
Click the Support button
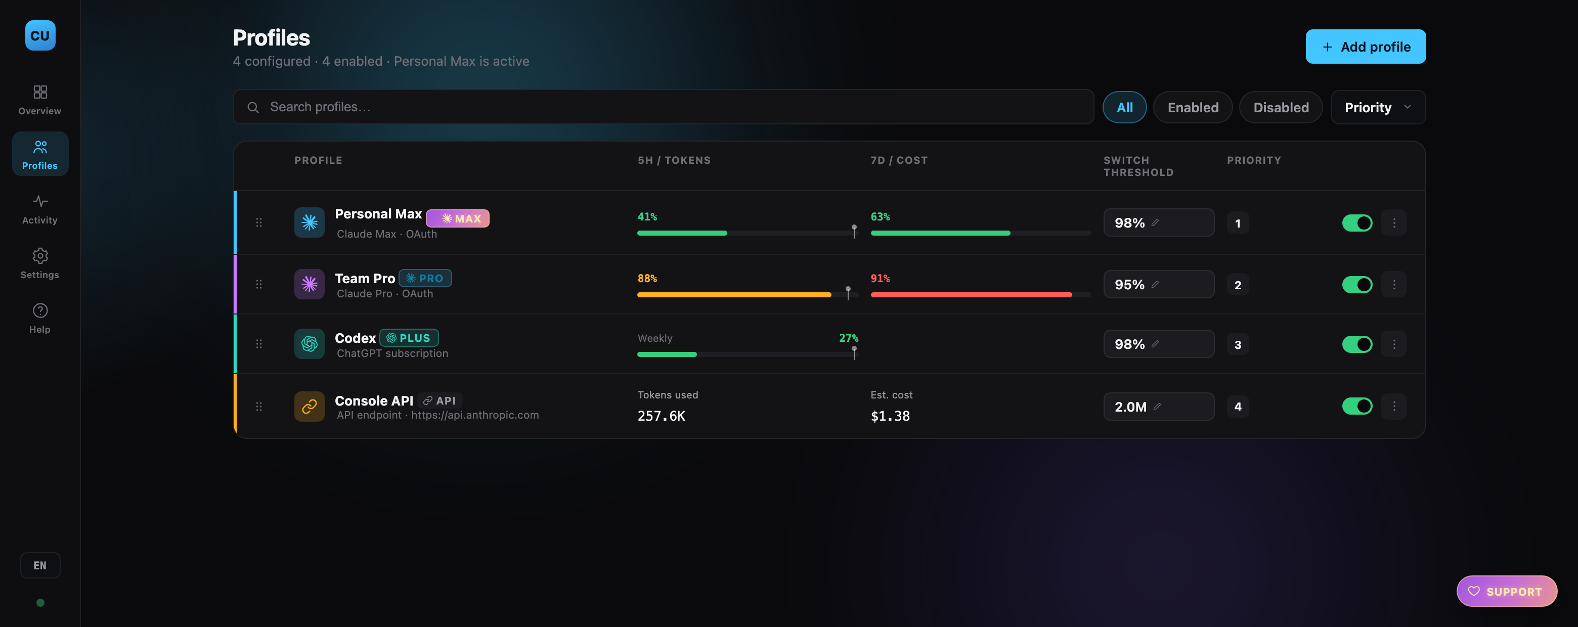click(1506, 591)
